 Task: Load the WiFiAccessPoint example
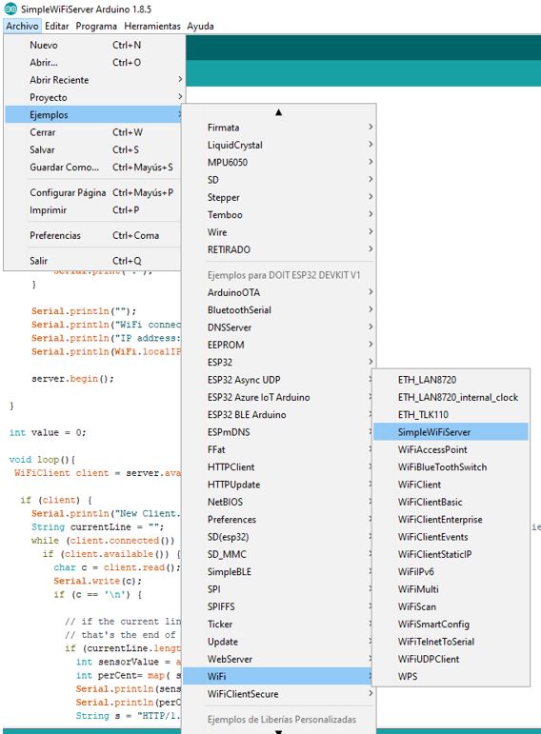(x=451, y=450)
